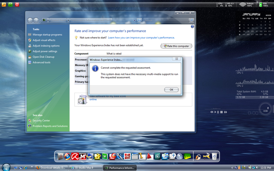
Task: Open Avira antivirus red umbrella icon
Action: tap(75, 156)
